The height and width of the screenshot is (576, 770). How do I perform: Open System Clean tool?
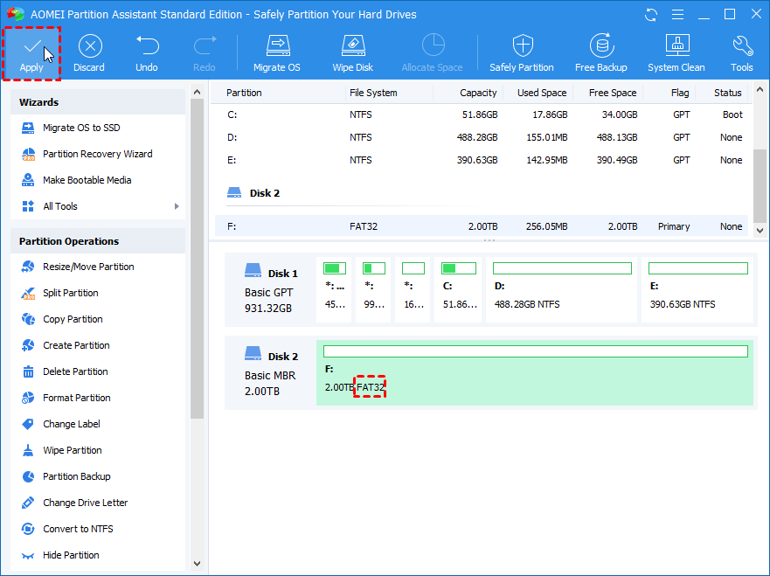(x=676, y=45)
